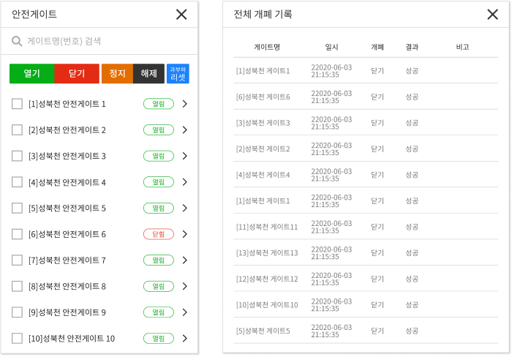Click the search magnifier icon
Viewport: 512px width, 357px height.
coord(17,41)
